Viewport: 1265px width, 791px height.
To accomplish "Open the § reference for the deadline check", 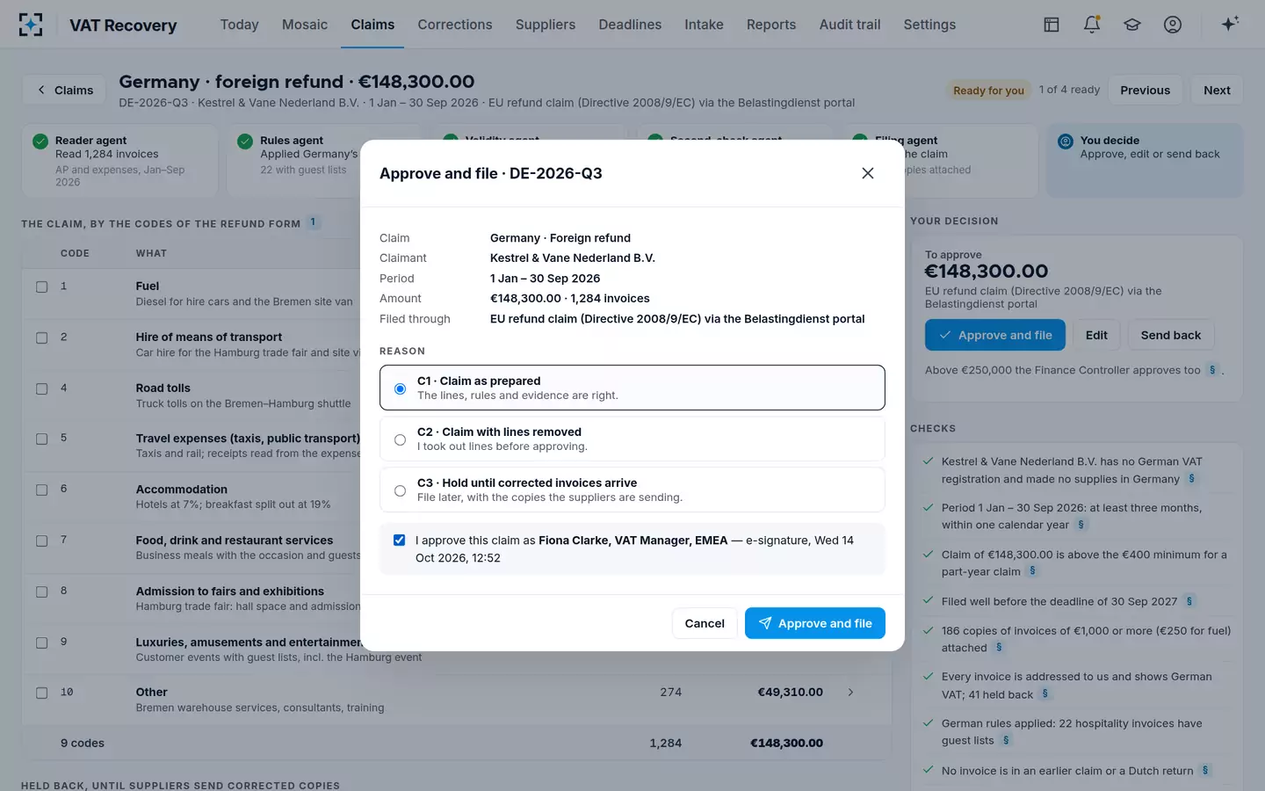I will point(1189,601).
